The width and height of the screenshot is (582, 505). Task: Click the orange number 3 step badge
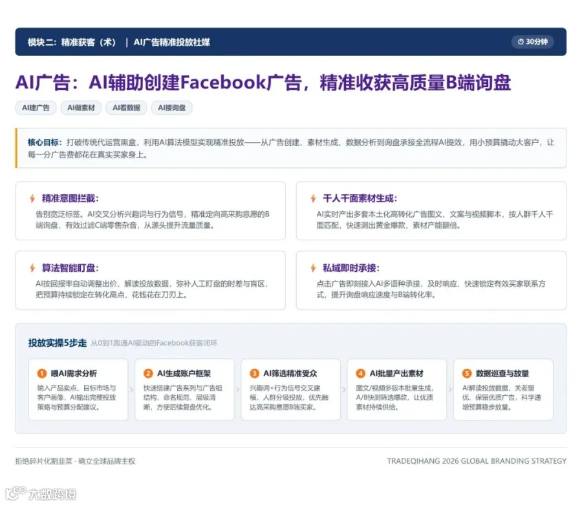pos(254,373)
